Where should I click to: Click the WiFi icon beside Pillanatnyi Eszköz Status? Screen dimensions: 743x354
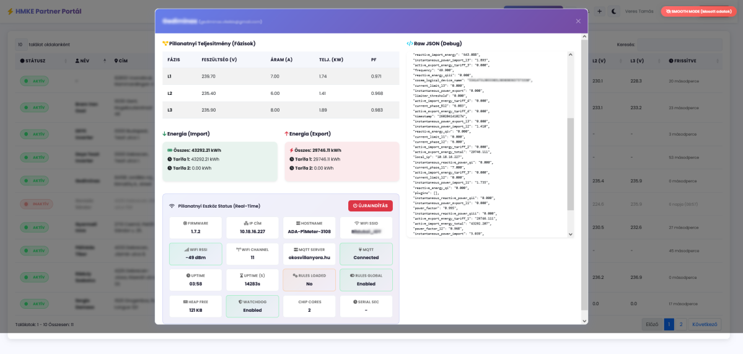click(x=172, y=206)
